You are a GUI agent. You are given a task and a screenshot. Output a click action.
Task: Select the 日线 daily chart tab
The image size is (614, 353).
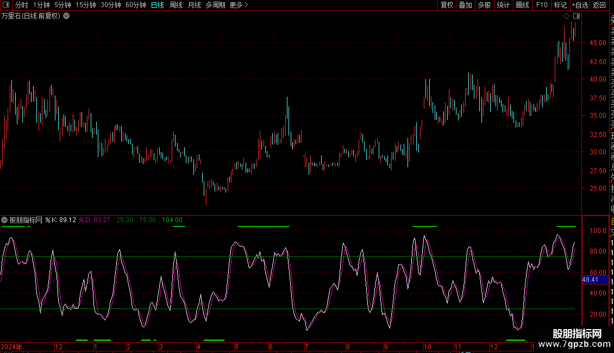point(158,5)
